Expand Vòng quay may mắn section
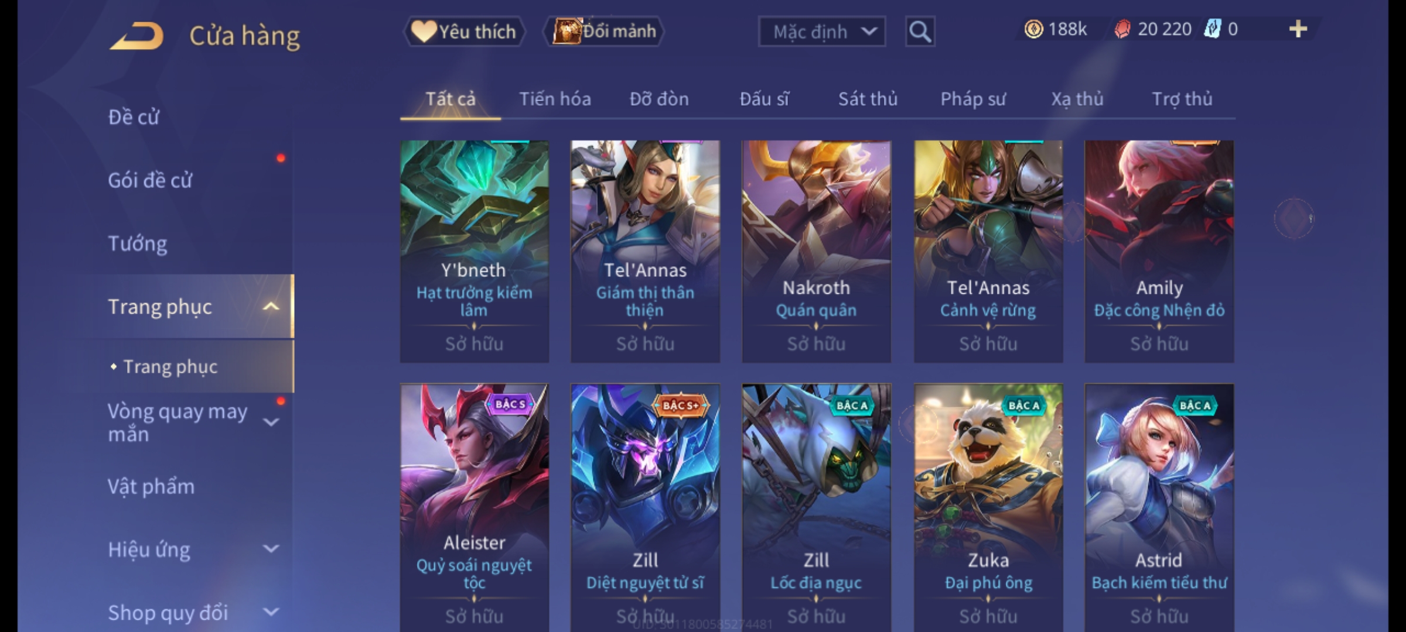Image resolution: width=1406 pixels, height=632 pixels. click(271, 422)
